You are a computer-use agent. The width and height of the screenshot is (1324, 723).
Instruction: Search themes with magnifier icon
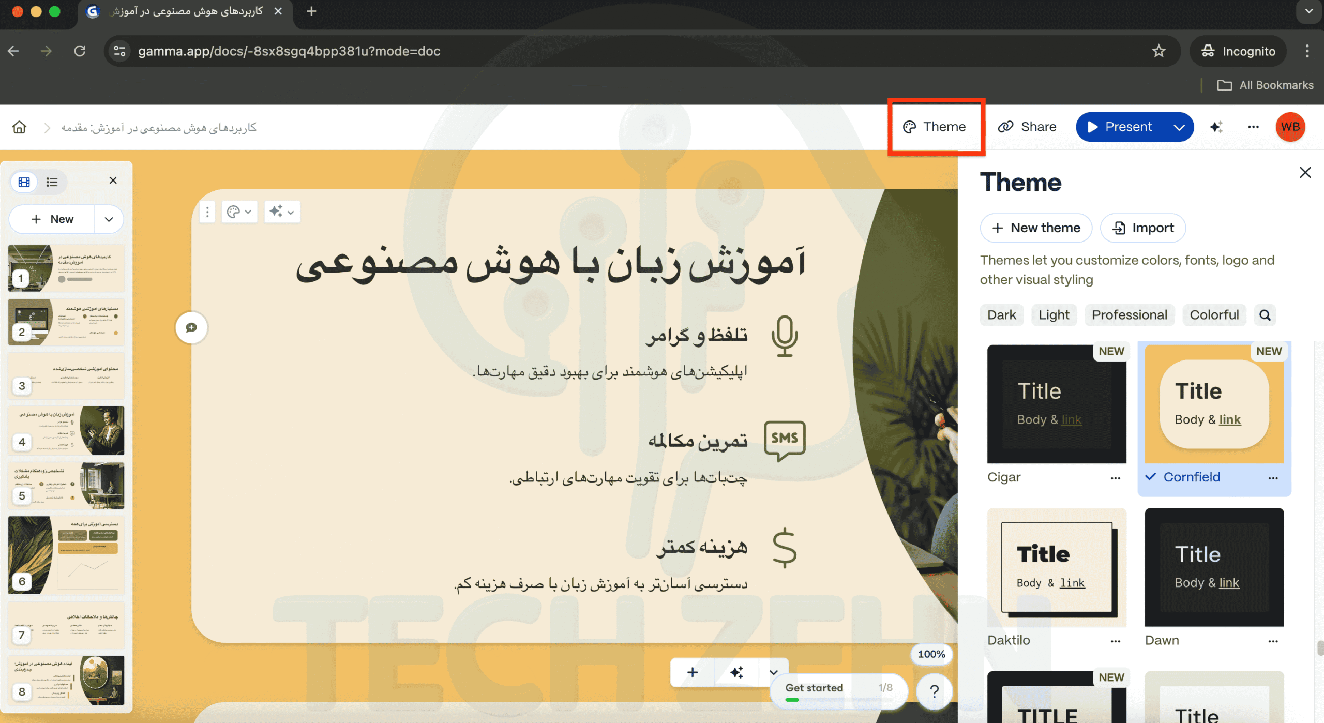(1265, 315)
